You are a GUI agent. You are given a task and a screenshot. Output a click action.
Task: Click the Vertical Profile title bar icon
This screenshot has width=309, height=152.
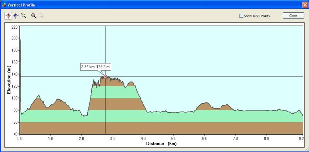point(4,5)
